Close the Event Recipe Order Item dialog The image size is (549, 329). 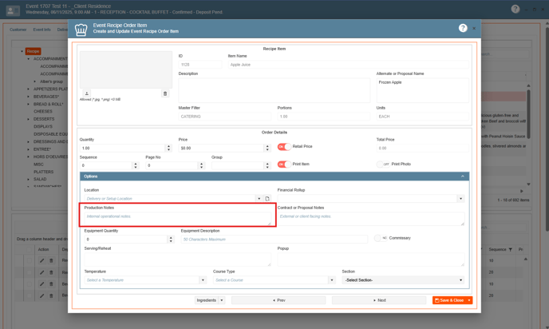pyautogui.click(x=474, y=28)
